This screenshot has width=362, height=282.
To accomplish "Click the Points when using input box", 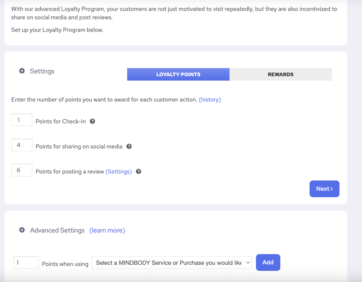I will (26, 263).
